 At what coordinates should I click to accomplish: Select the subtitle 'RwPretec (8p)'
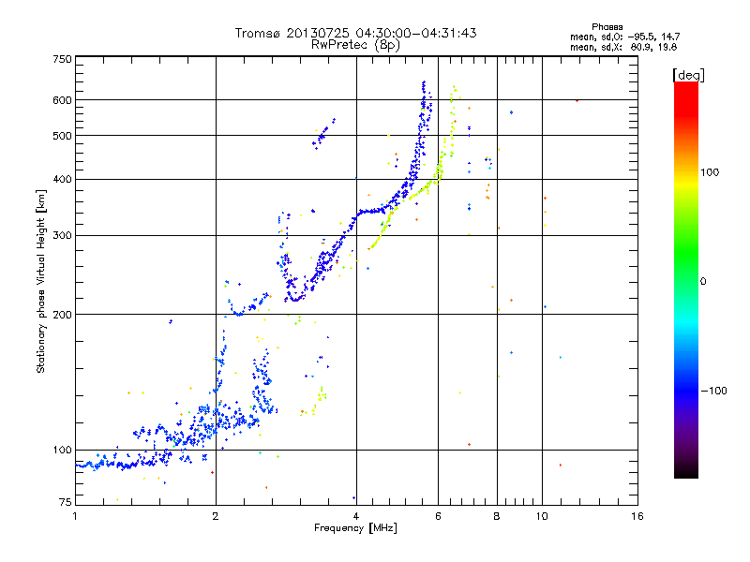pos(355,45)
